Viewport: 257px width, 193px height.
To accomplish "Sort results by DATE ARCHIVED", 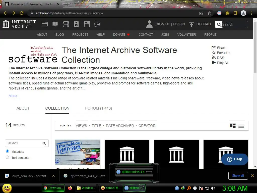I will (120, 126).
